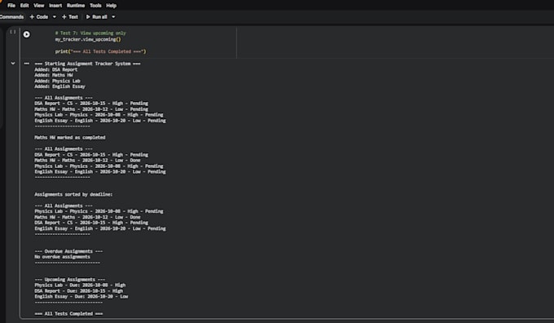The height and width of the screenshot is (323, 554).
Task: Open the Help menu
Action: tap(112, 6)
